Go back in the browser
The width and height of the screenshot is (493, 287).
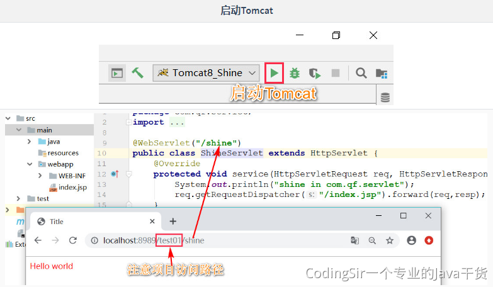pyautogui.click(x=38, y=240)
